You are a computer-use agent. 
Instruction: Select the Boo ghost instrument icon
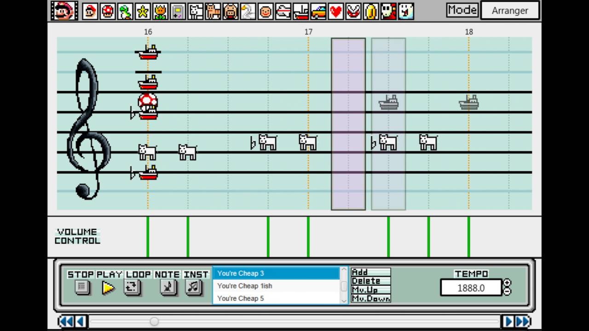click(x=405, y=11)
